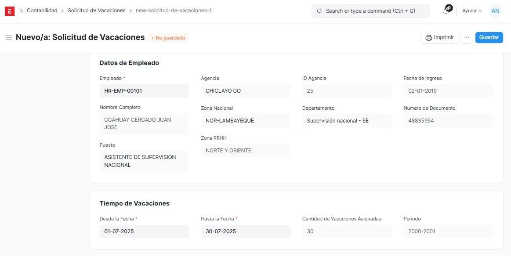This screenshot has height=256, width=511.
Task: Open the Zona Nacional field NOR-LAMBAYEQUE
Action: [x=245, y=121]
